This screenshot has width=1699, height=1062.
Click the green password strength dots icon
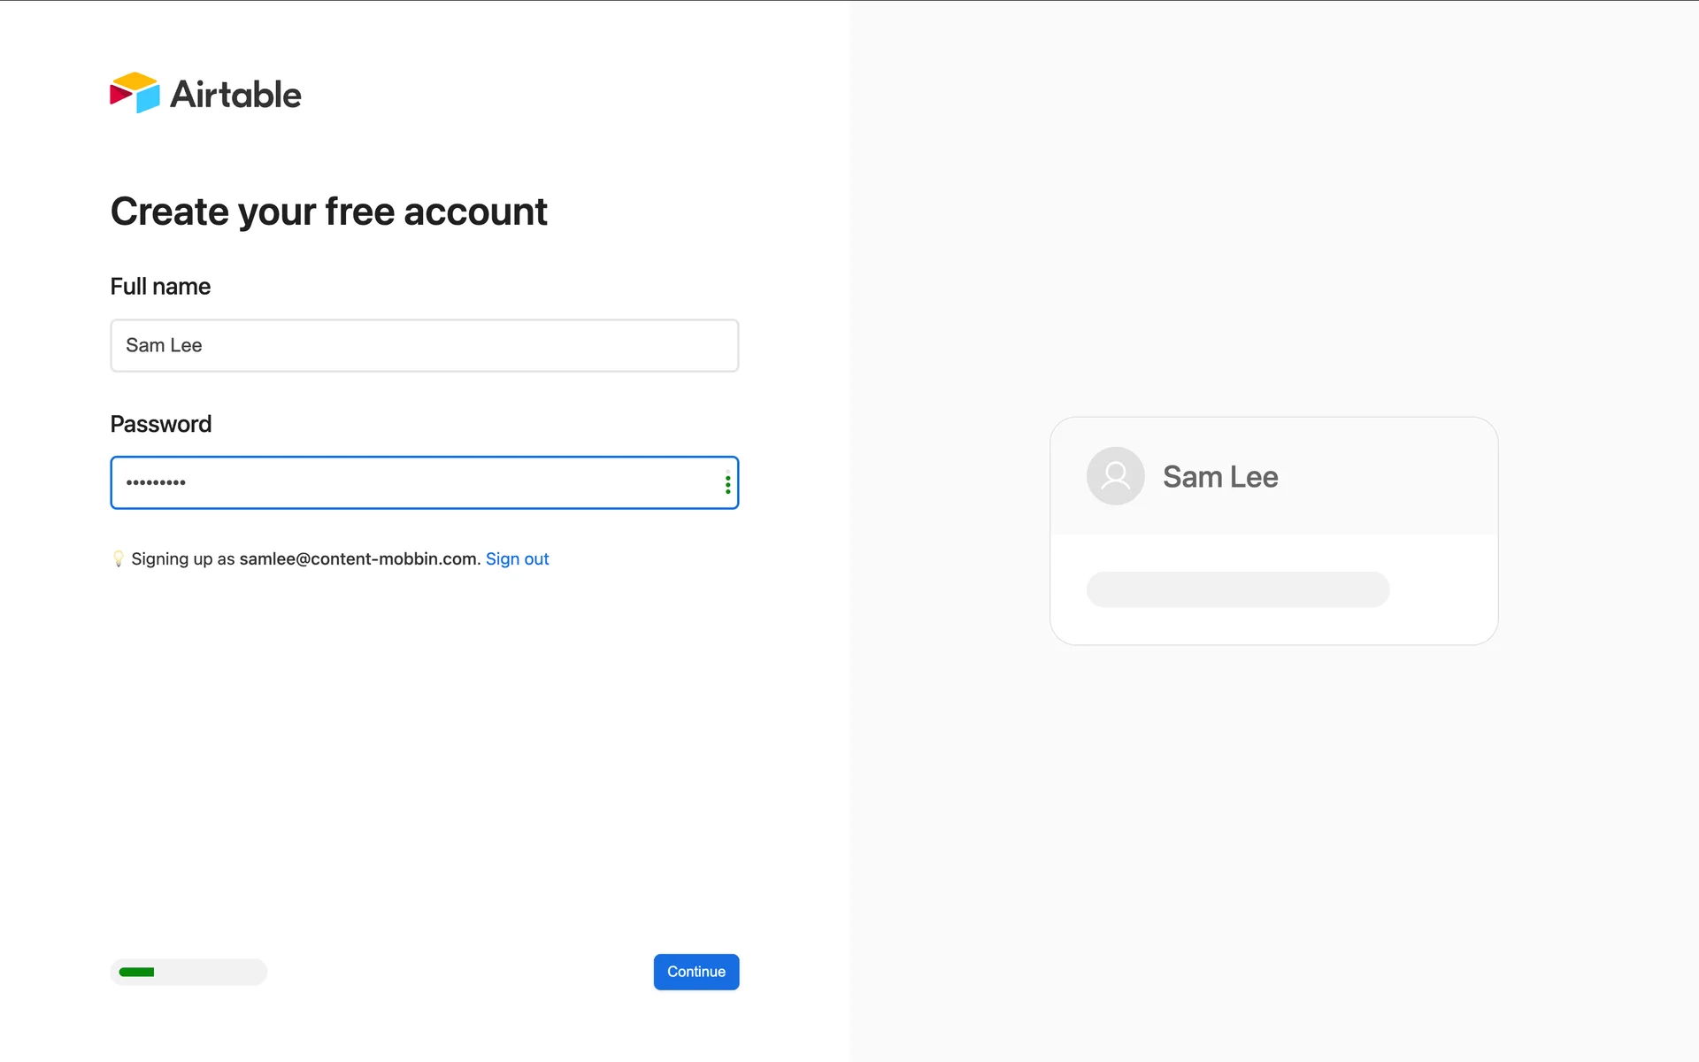click(x=727, y=484)
